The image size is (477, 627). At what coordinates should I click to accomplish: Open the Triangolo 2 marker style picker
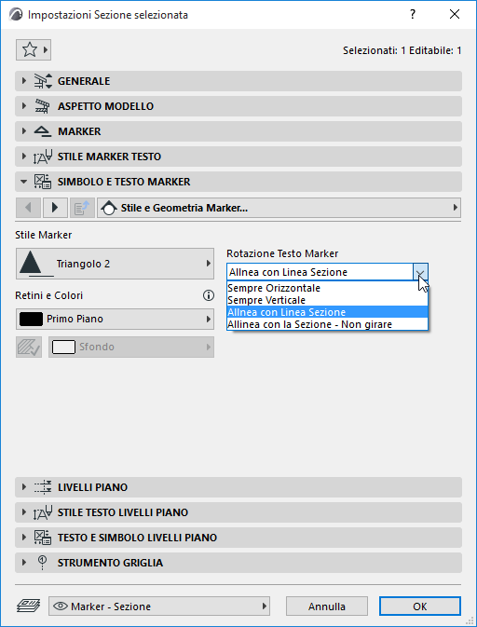point(115,264)
